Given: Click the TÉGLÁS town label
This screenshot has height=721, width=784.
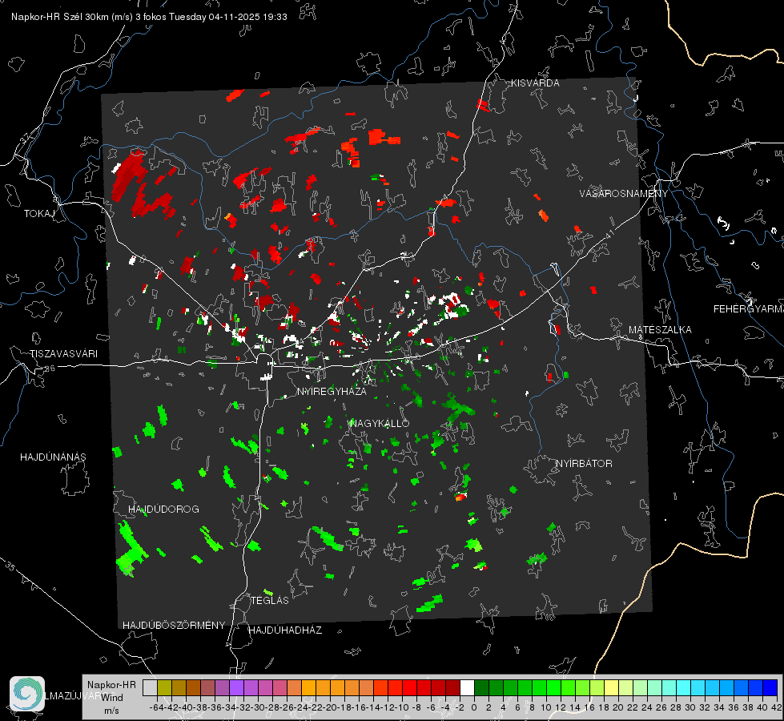Looking at the screenshot, I should click(270, 600).
